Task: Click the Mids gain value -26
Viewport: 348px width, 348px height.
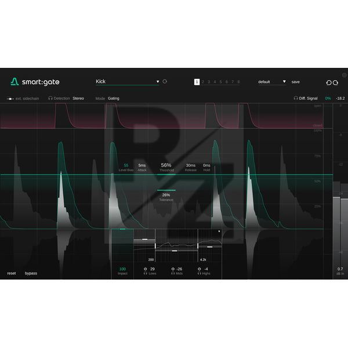Action: click(x=179, y=269)
